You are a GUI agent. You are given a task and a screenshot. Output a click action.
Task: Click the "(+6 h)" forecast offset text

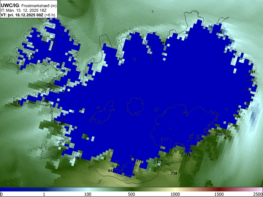(x=50, y=15)
